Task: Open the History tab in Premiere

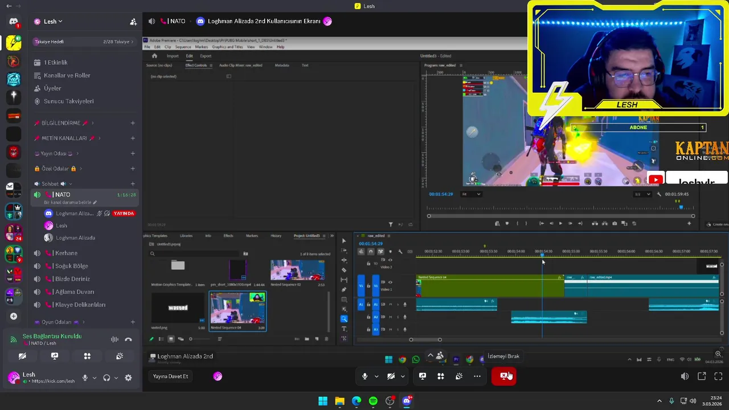Action: (x=276, y=236)
